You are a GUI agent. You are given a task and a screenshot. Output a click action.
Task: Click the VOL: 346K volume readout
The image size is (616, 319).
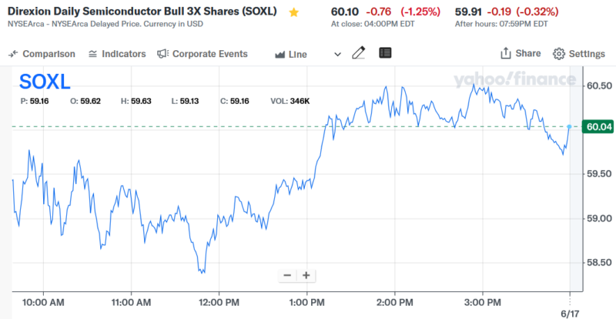(290, 101)
